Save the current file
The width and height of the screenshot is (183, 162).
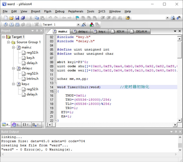pos(17,18)
